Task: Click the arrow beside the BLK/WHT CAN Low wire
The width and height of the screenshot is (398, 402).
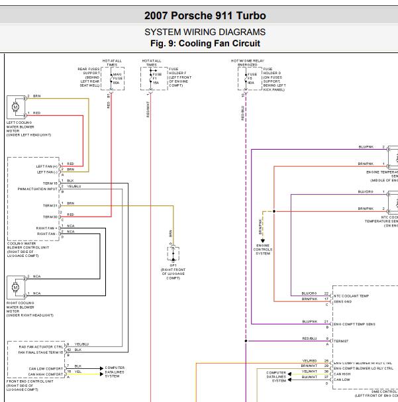Action: (289, 379)
